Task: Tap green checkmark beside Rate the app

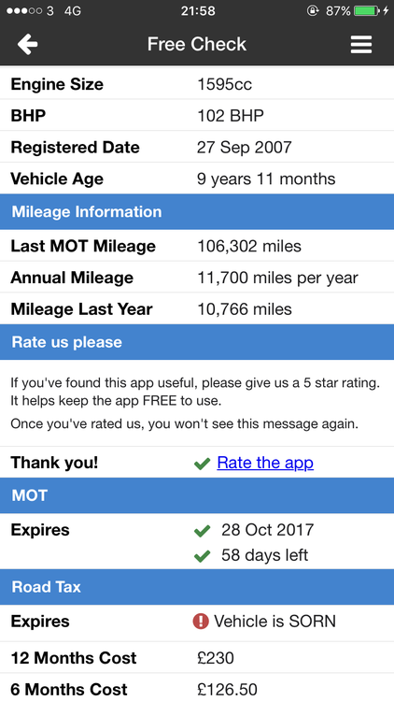Action: (202, 464)
